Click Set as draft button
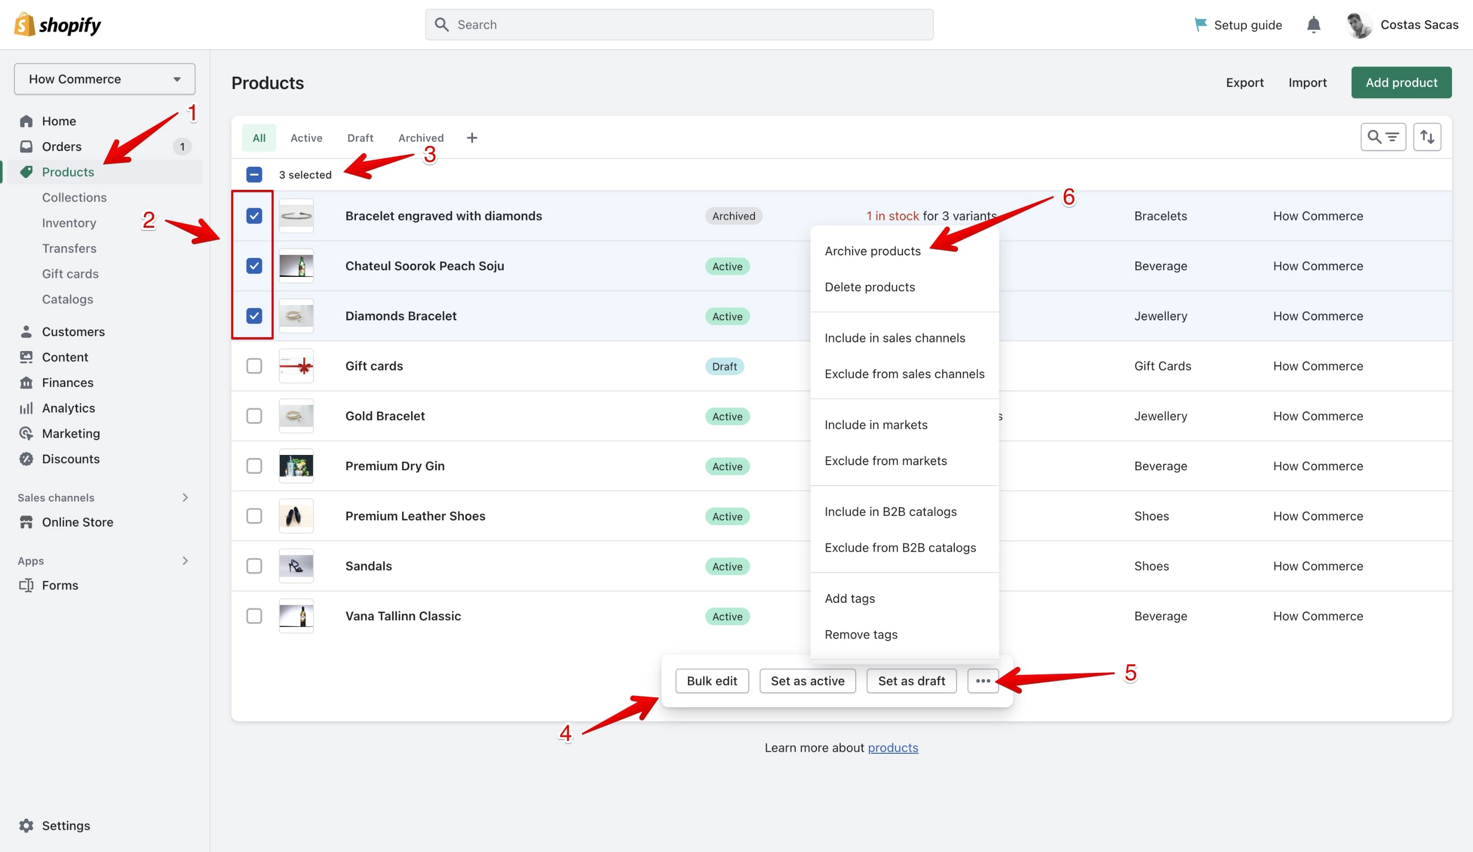 tap(911, 681)
